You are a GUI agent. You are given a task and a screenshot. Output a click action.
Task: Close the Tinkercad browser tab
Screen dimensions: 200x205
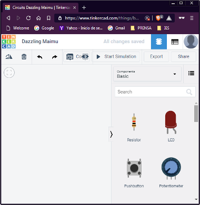(x=75, y=7)
